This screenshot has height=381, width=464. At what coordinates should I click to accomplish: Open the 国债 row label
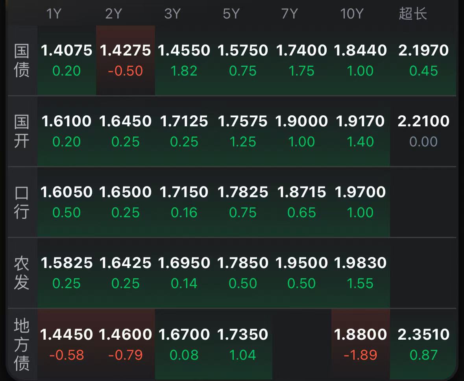coord(22,60)
